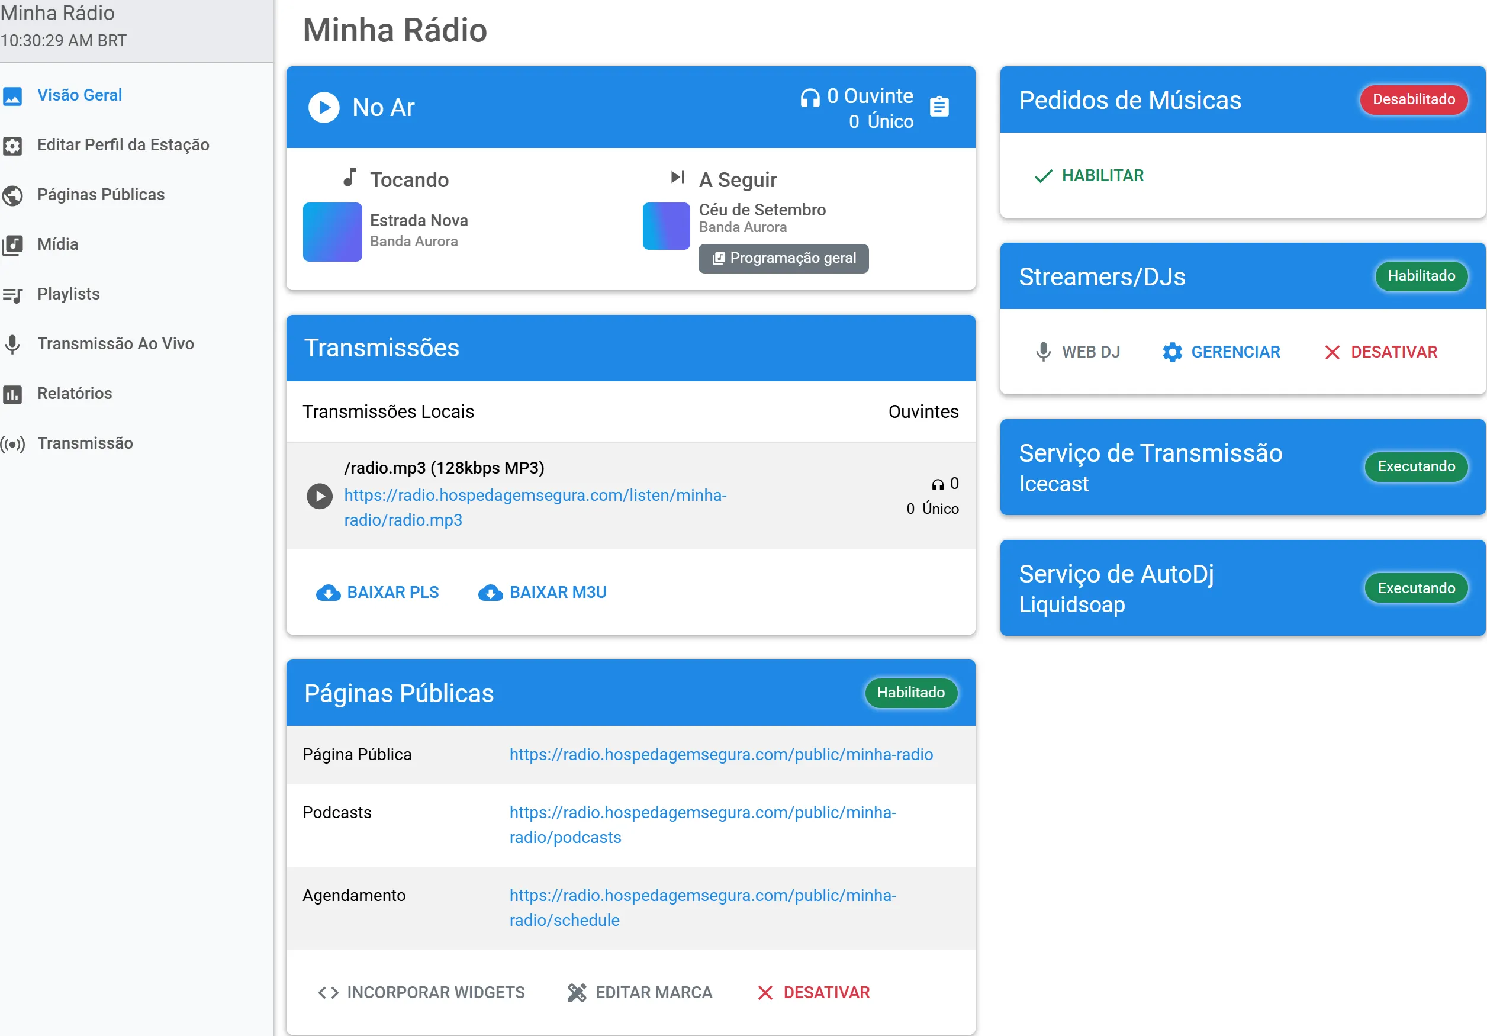Open the Mídia section

click(x=57, y=244)
